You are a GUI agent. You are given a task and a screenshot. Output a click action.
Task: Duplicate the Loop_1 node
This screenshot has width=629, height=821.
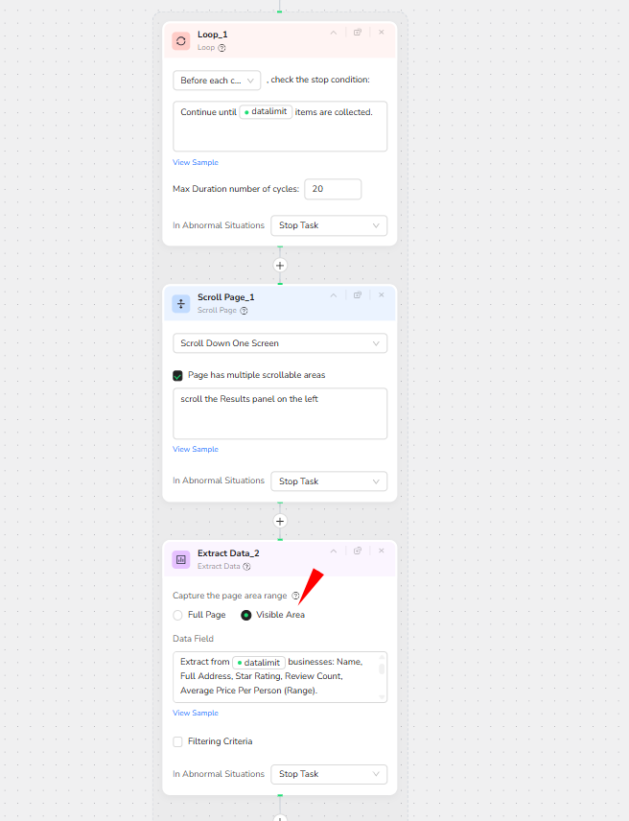point(358,33)
